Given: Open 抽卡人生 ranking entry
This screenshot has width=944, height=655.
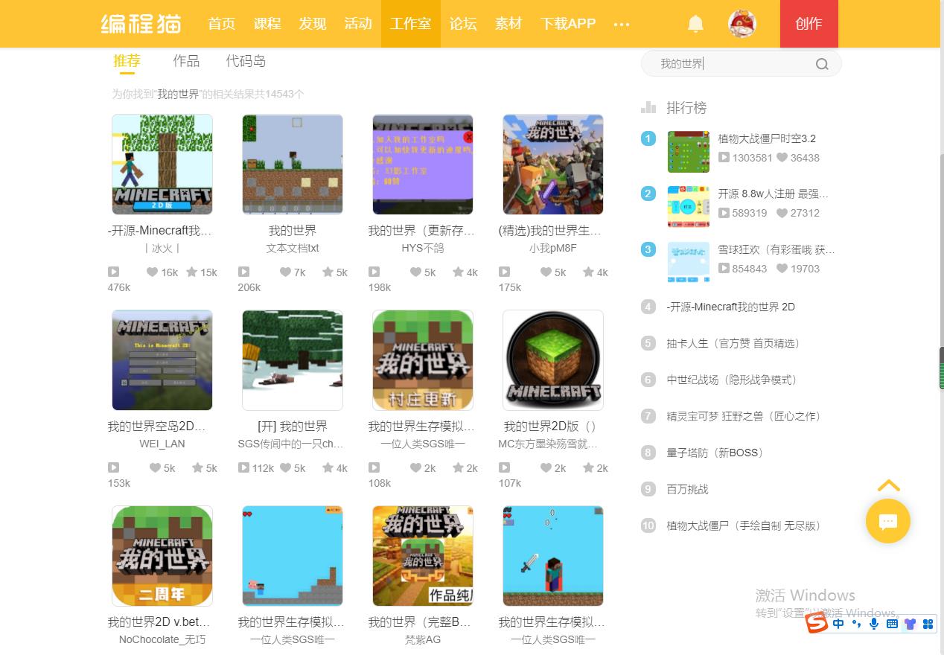Looking at the screenshot, I should pos(733,343).
